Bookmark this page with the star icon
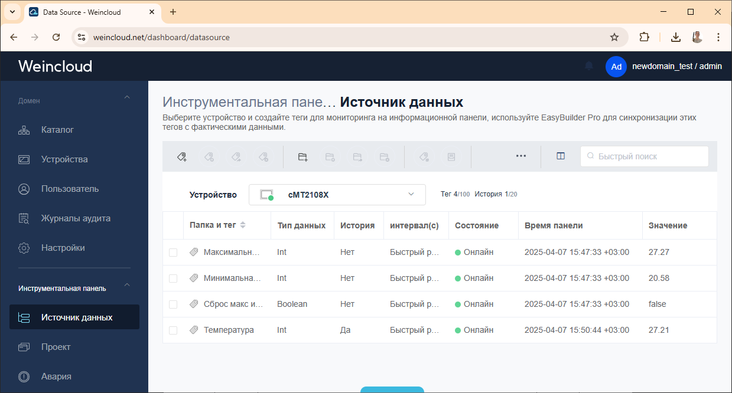This screenshot has height=393, width=732. [614, 37]
